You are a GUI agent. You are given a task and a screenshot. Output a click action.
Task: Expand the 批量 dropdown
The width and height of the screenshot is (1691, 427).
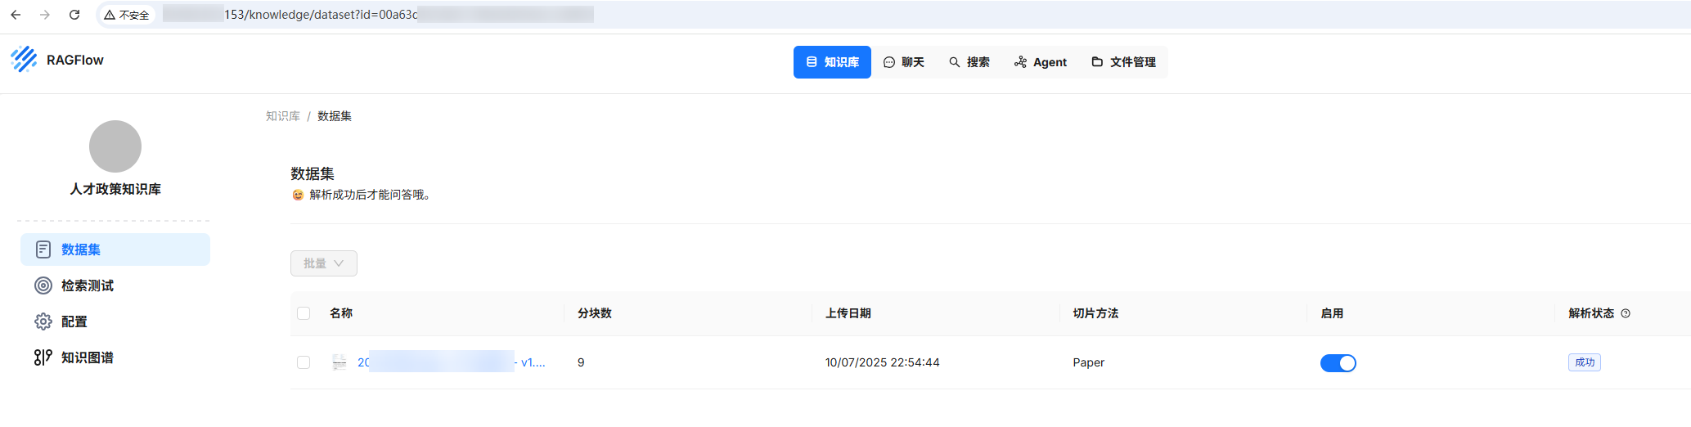[x=323, y=263]
